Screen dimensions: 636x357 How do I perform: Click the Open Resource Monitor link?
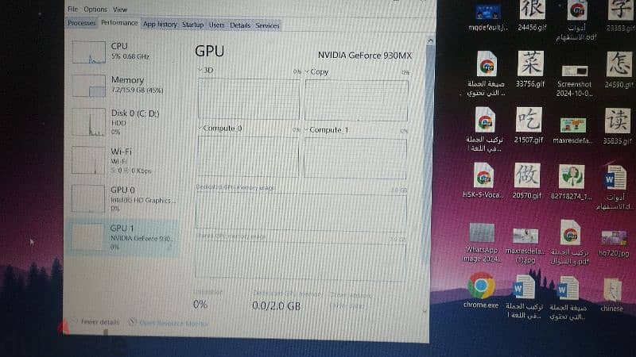[169, 324]
